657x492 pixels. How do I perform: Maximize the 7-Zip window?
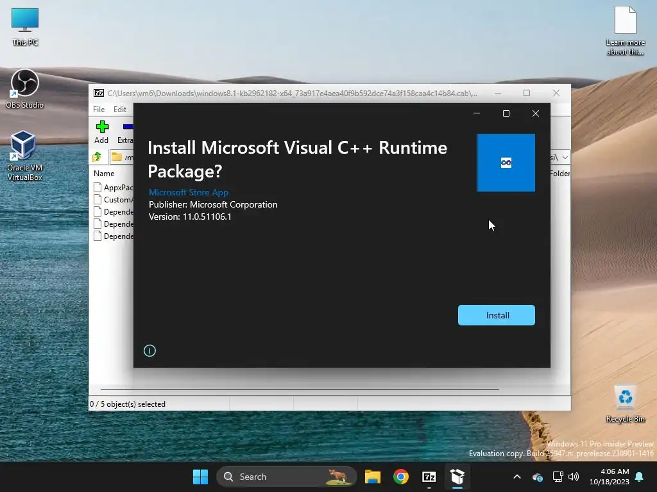point(527,93)
